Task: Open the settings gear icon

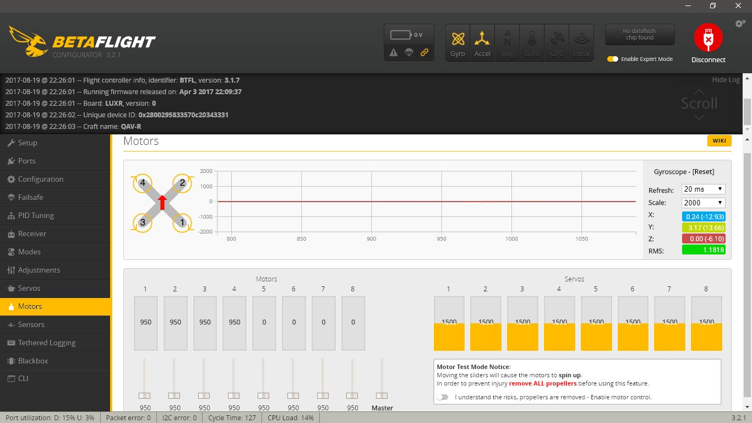Action: click(740, 24)
